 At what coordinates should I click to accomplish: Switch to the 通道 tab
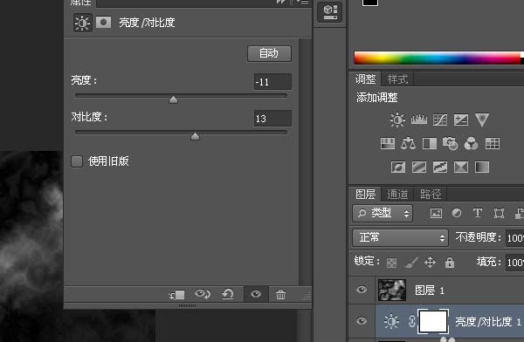coord(397,194)
